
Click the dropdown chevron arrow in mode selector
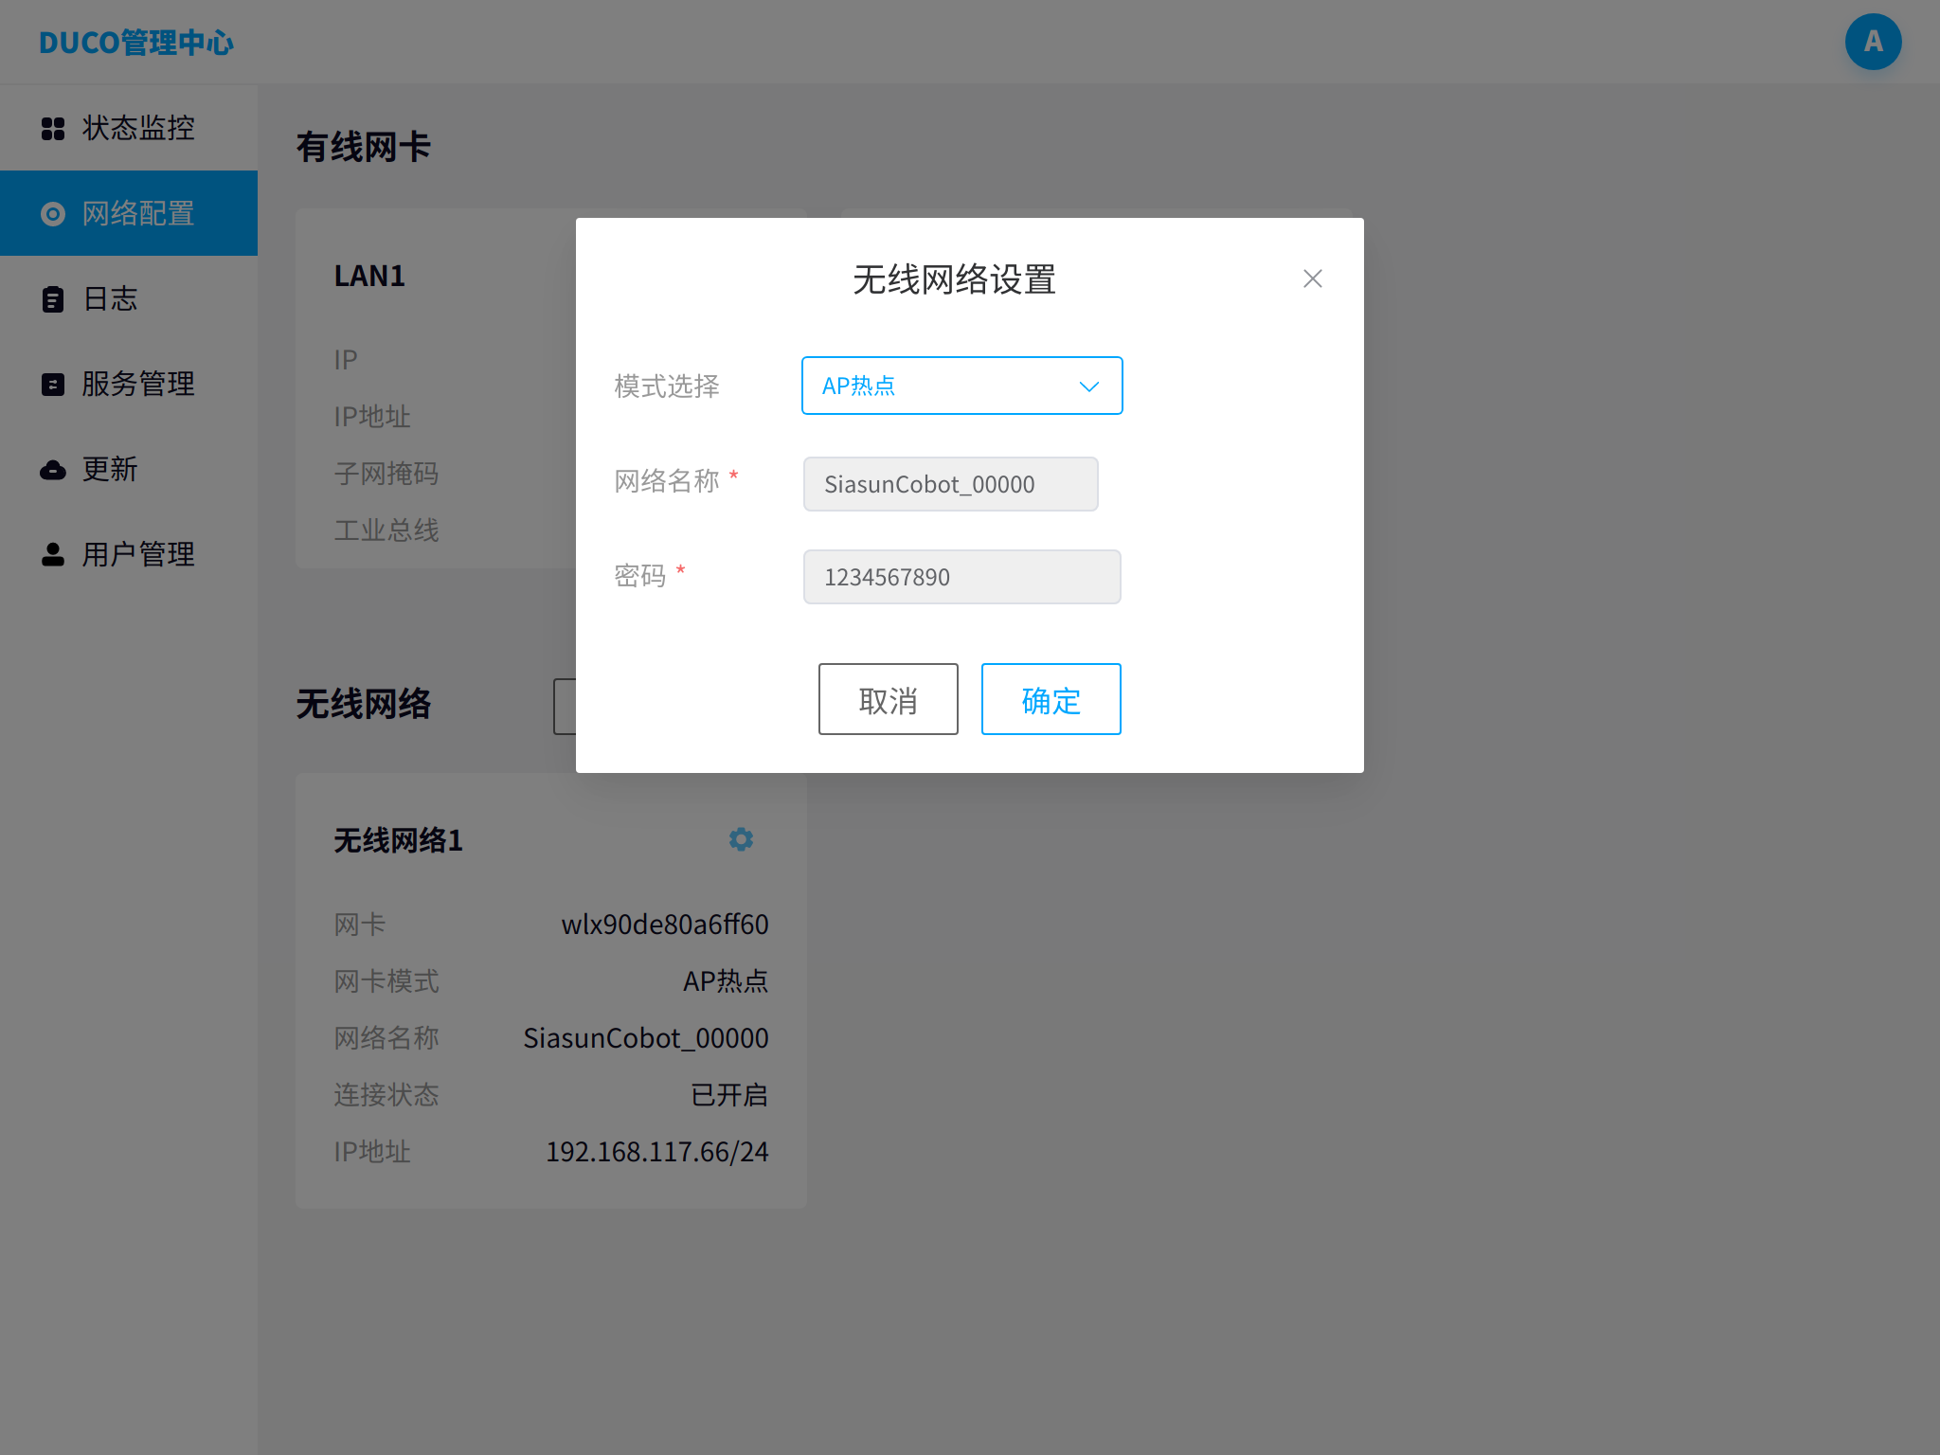[1089, 386]
